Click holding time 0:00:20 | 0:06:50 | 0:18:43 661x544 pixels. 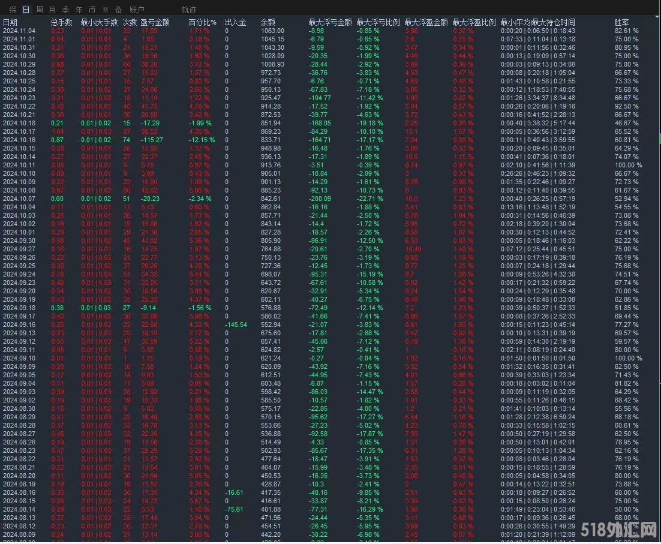[538, 31]
